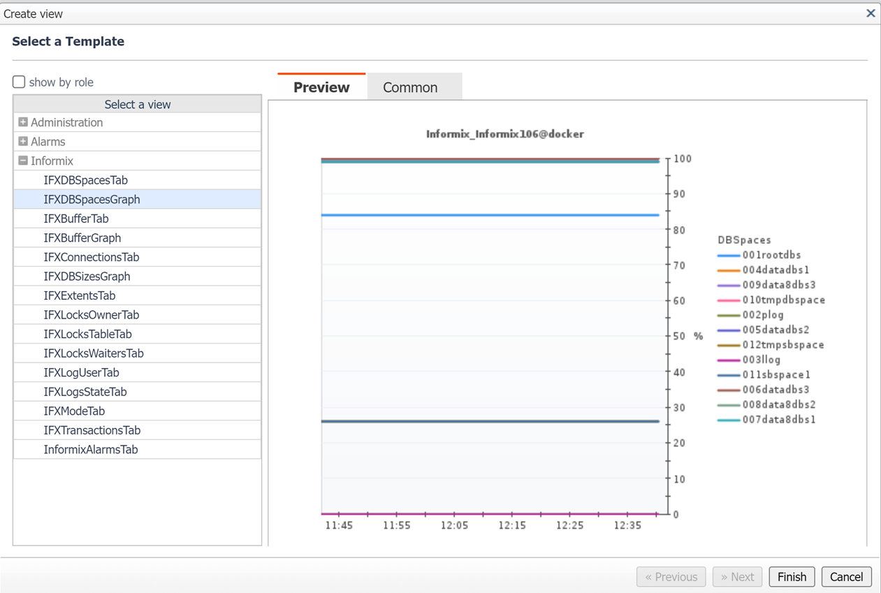Image resolution: width=881 pixels, height=593 pixels.
Task: Open the Preview tab
Action: (x=321, y=87)
